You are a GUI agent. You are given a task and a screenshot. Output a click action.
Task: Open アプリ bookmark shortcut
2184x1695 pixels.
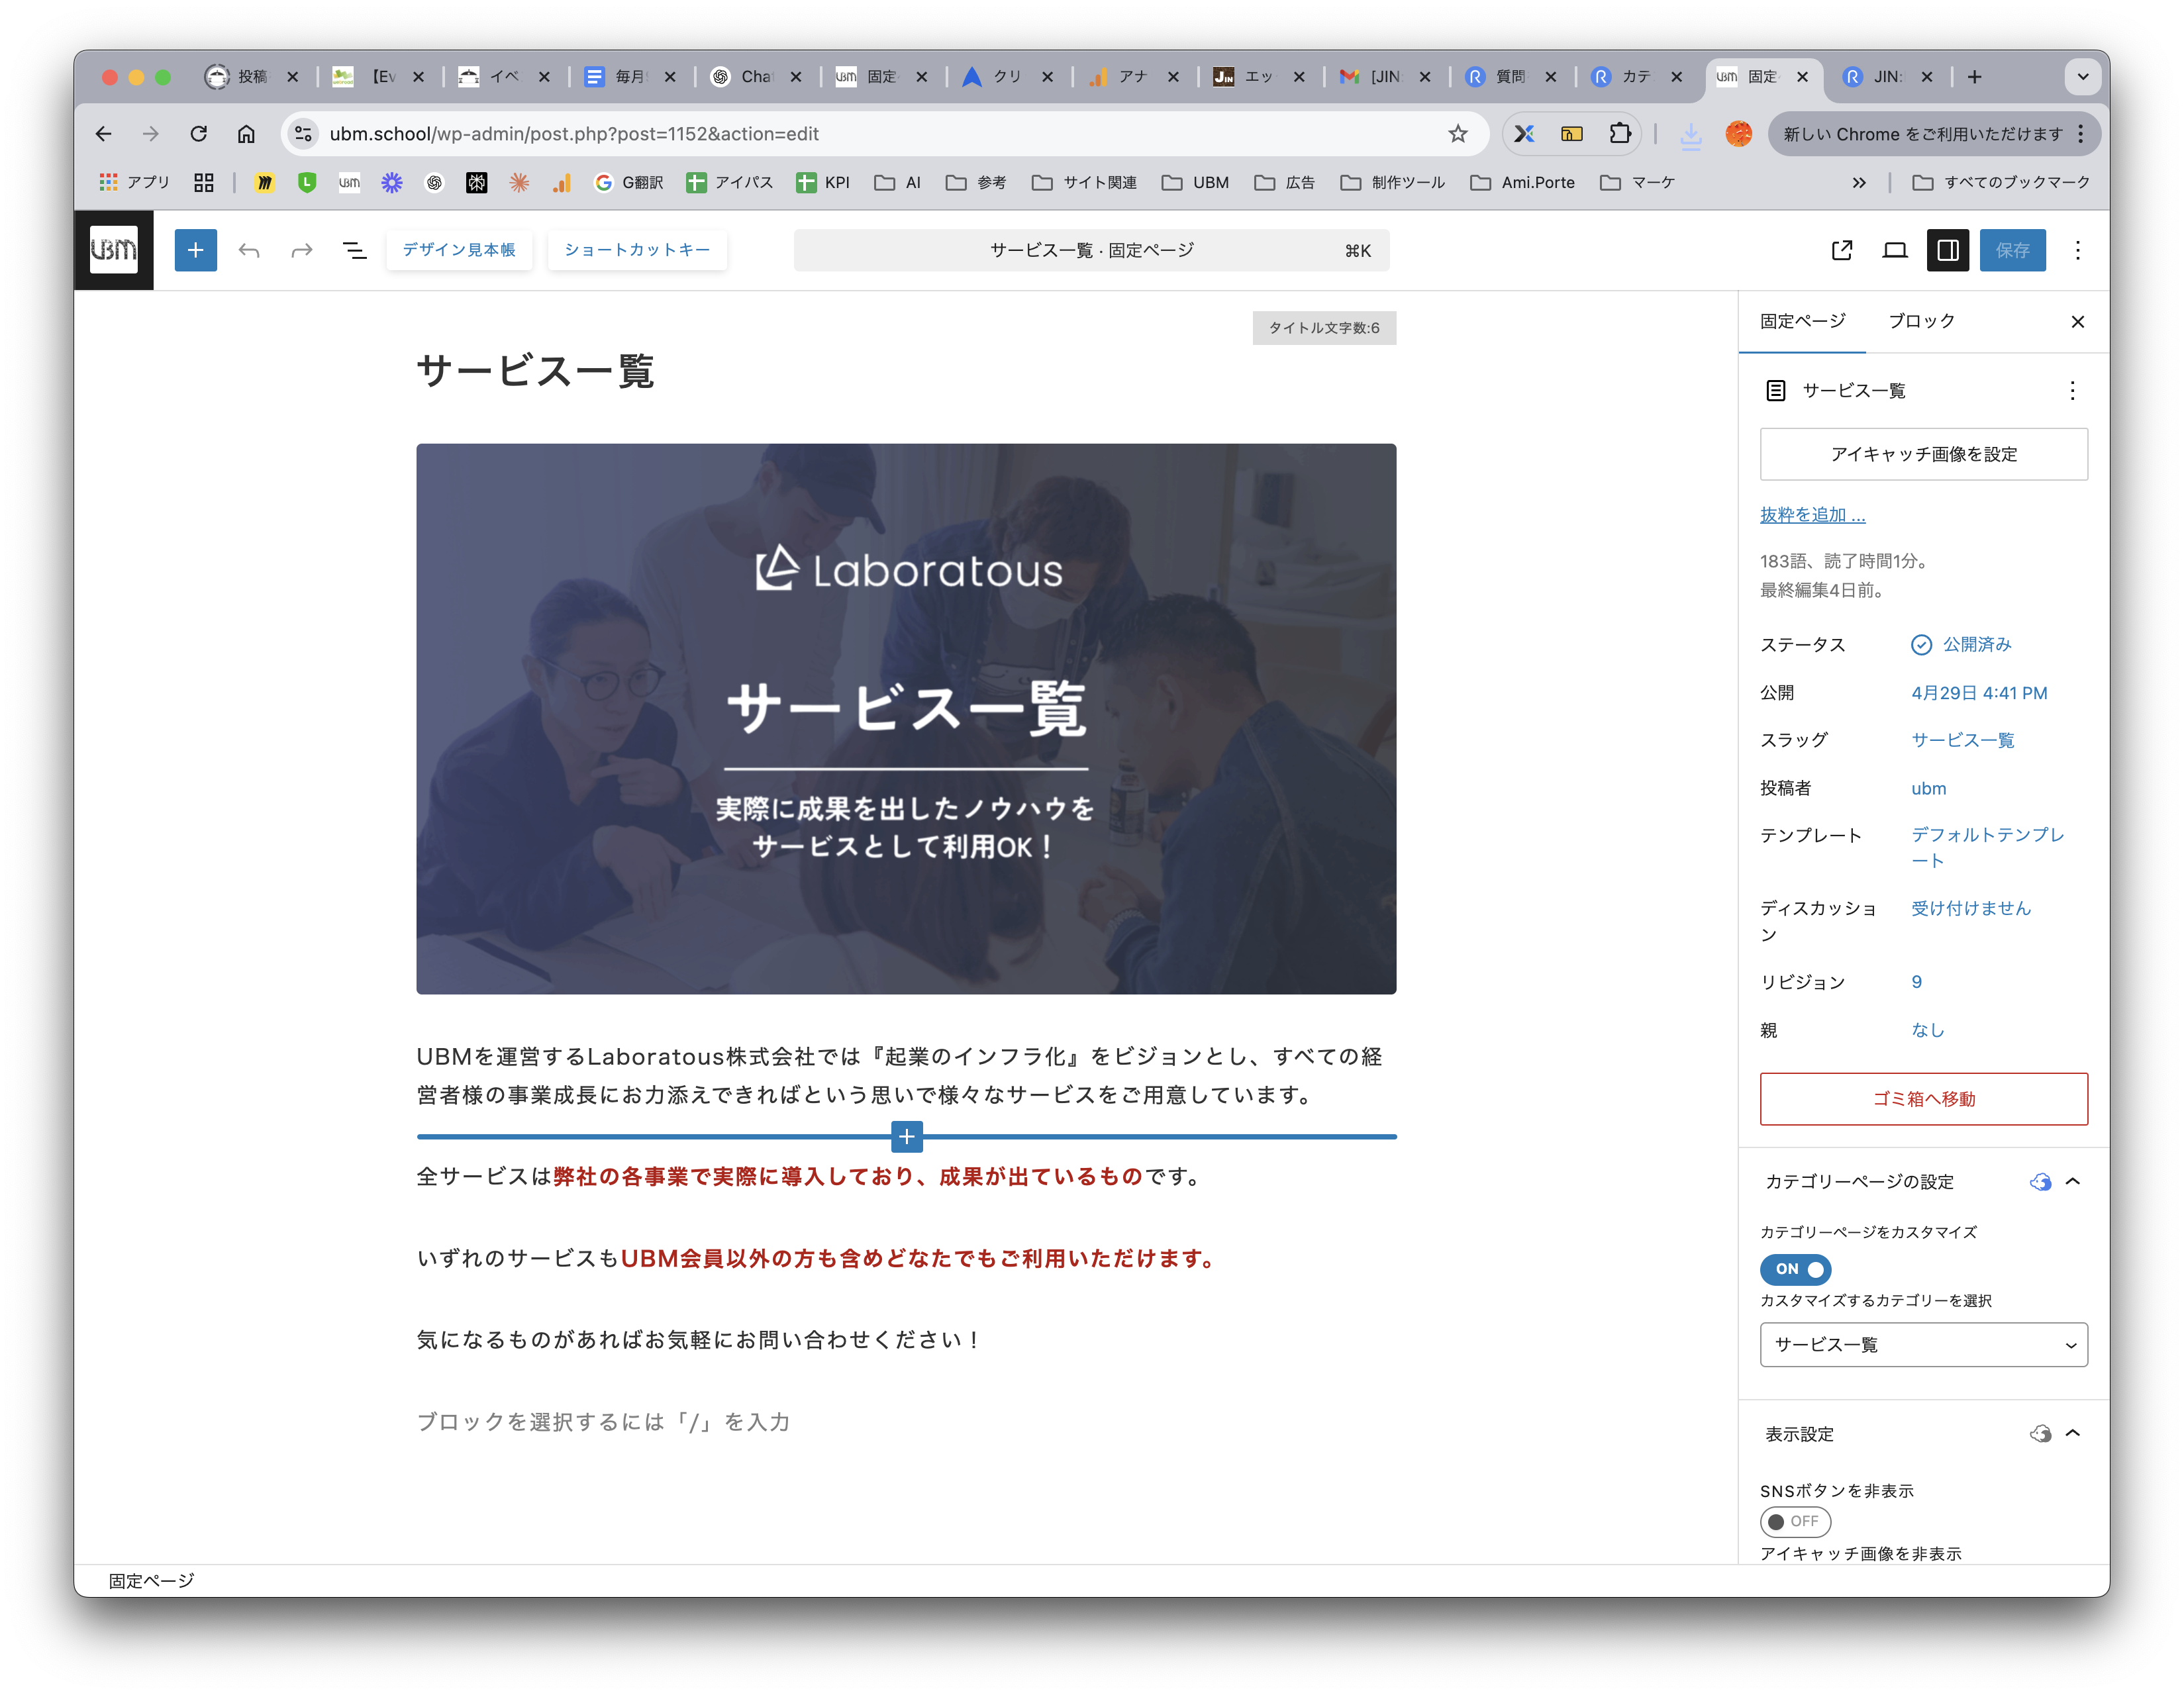click(x=134, y=182)
